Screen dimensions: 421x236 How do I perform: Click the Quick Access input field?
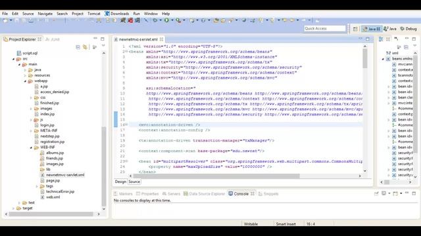325,28
